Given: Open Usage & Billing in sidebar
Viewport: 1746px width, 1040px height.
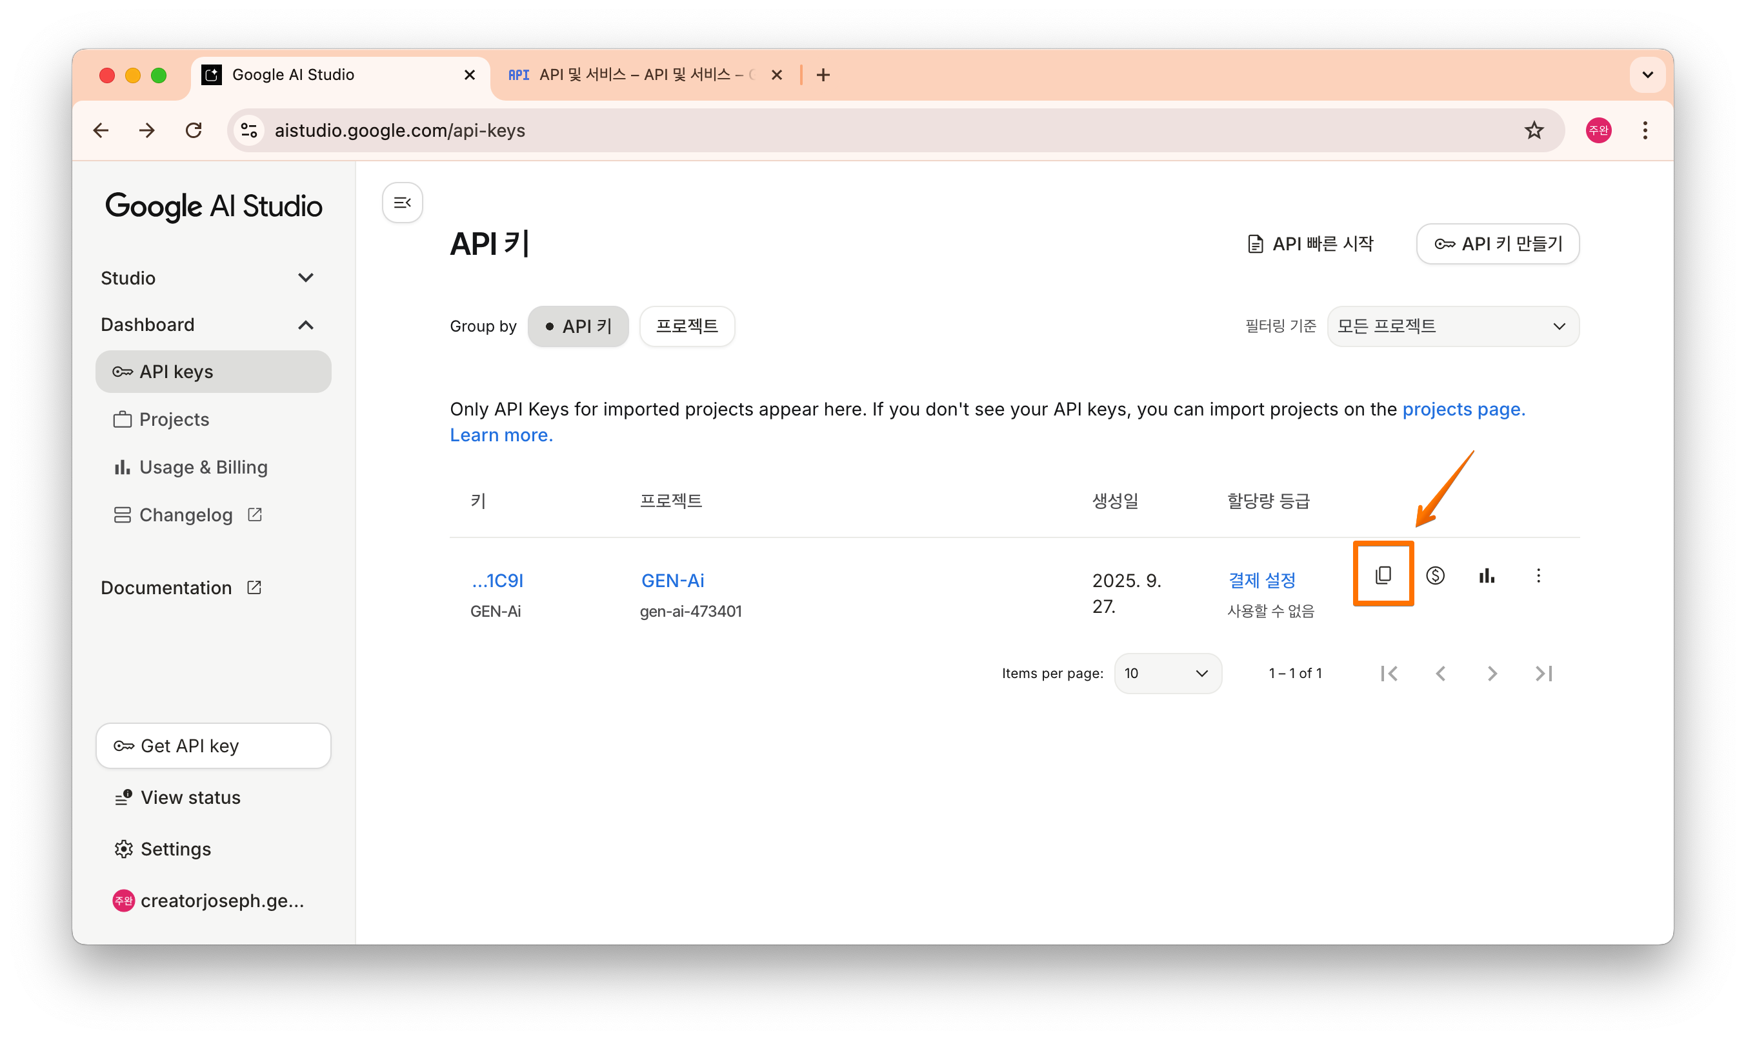Looking at the screenshot, I should [203, 466].
